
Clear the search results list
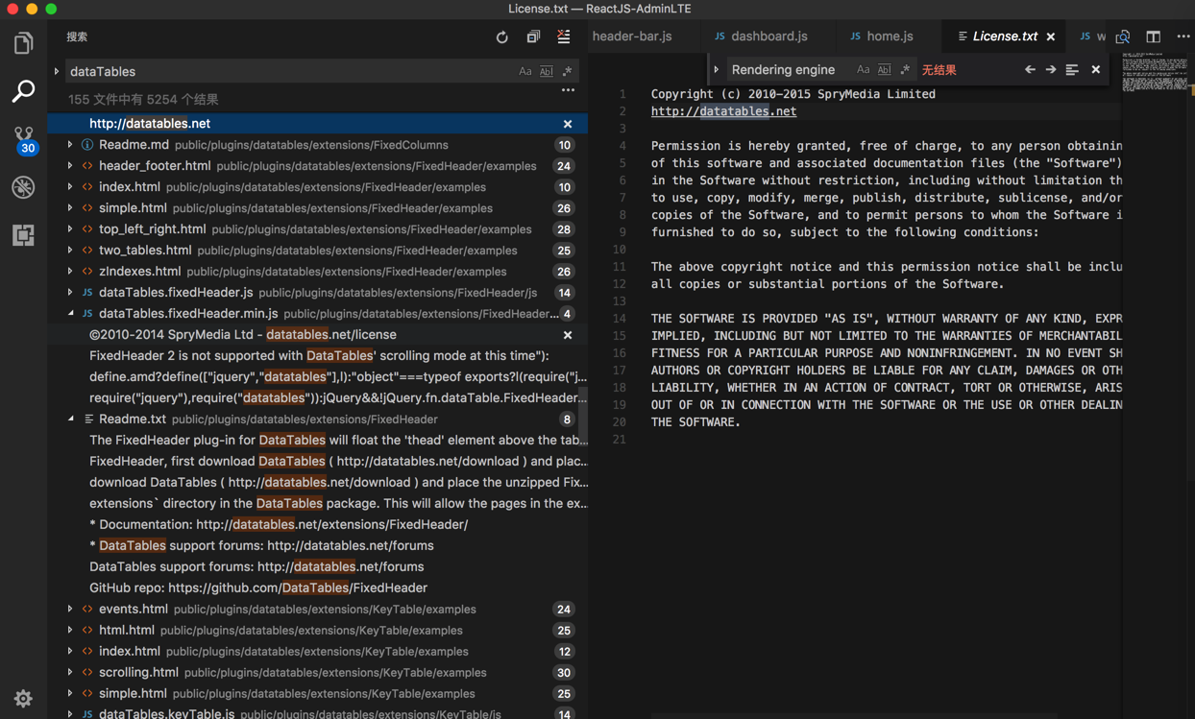(564, 37)
